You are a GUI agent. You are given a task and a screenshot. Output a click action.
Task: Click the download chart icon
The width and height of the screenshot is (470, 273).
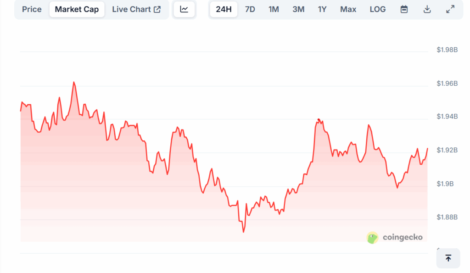(427, 9)
